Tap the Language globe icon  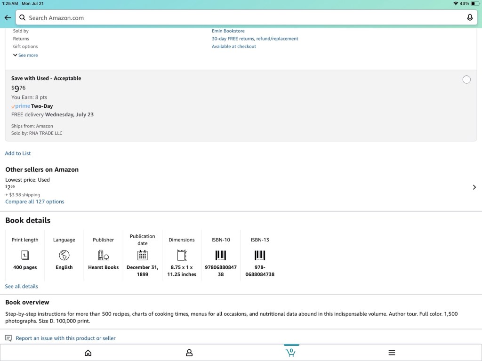click(x=64, y=255)
